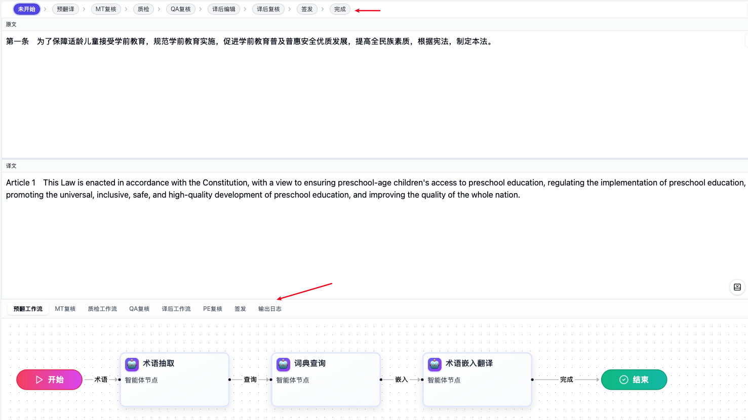Click the robot icon on 词典查询 node
Screen dimensions: 748x420
click(x=284, y=364)
